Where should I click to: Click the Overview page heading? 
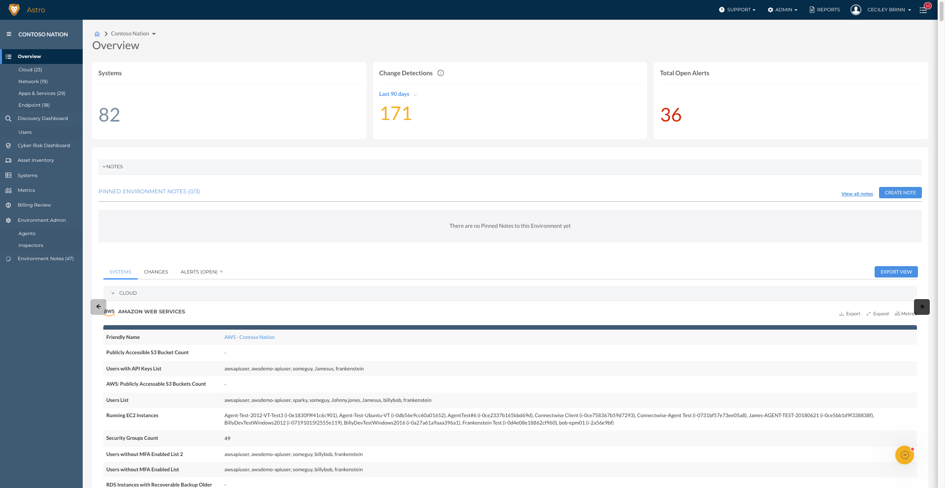(x=116, y=46)
